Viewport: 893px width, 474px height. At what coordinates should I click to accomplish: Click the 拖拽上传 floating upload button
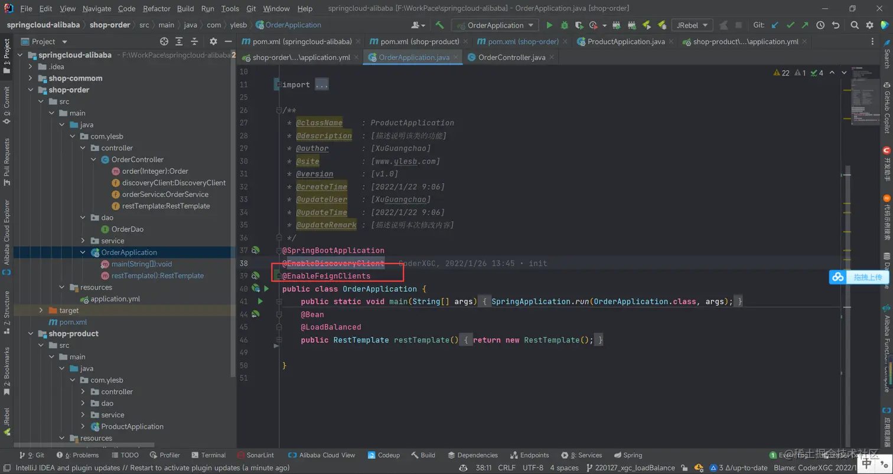pyautogui.click(x=859, y=277)
